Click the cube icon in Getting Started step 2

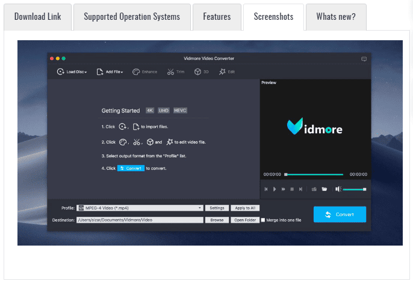150,142
